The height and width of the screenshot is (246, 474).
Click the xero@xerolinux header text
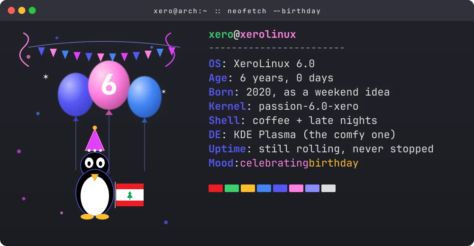pos(252,35)
